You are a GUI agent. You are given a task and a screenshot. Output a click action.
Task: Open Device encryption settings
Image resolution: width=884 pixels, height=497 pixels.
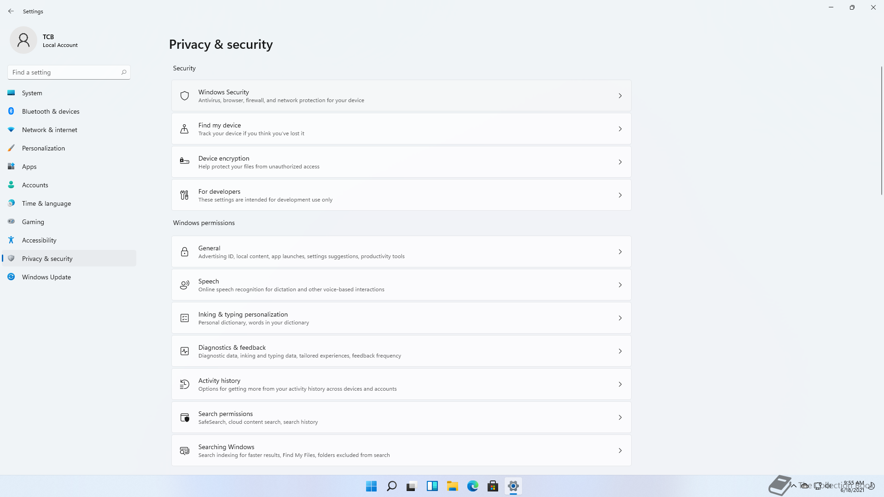pos(401,162)
